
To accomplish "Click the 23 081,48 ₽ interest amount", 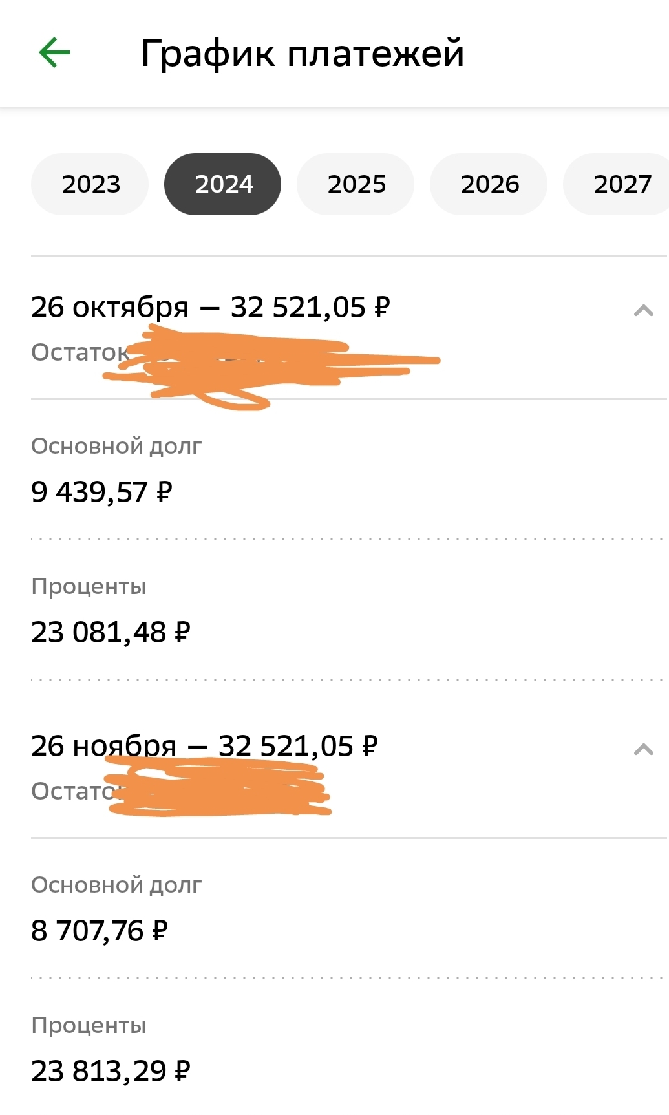I will 111,632.
